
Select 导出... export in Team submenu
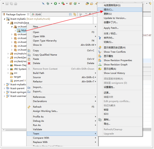click(120, 124)
